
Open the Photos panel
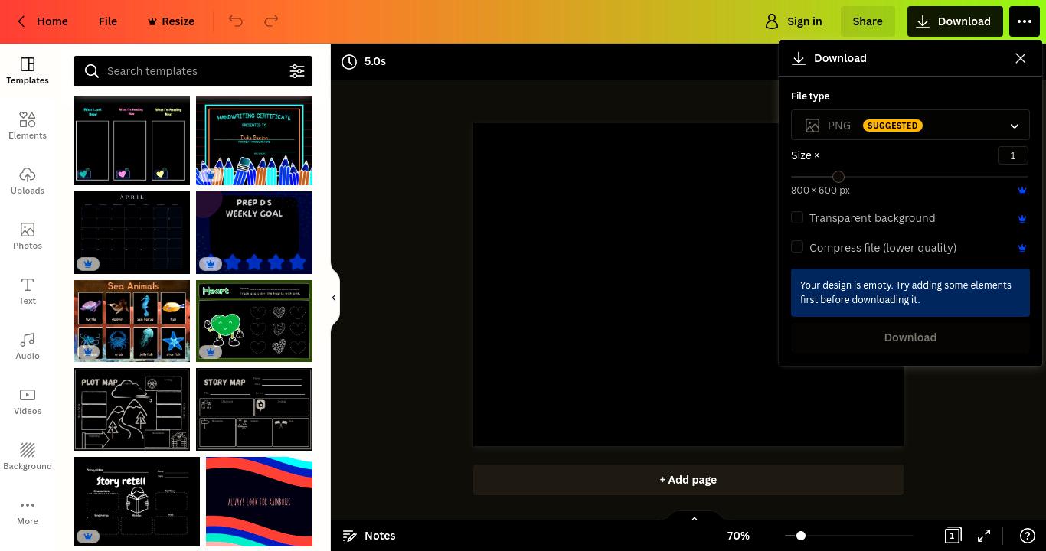[28, 236]
